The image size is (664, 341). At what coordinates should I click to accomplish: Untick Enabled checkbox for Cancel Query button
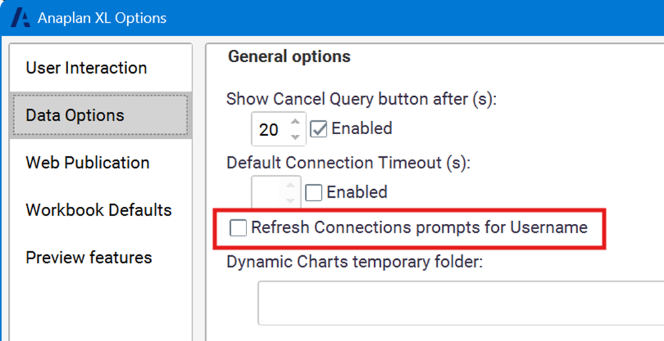[319, 129]
